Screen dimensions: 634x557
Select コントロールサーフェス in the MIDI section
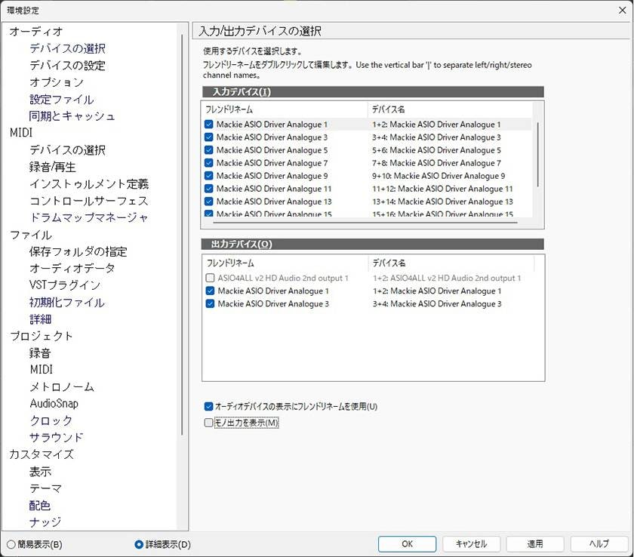[x=88, y=201]
